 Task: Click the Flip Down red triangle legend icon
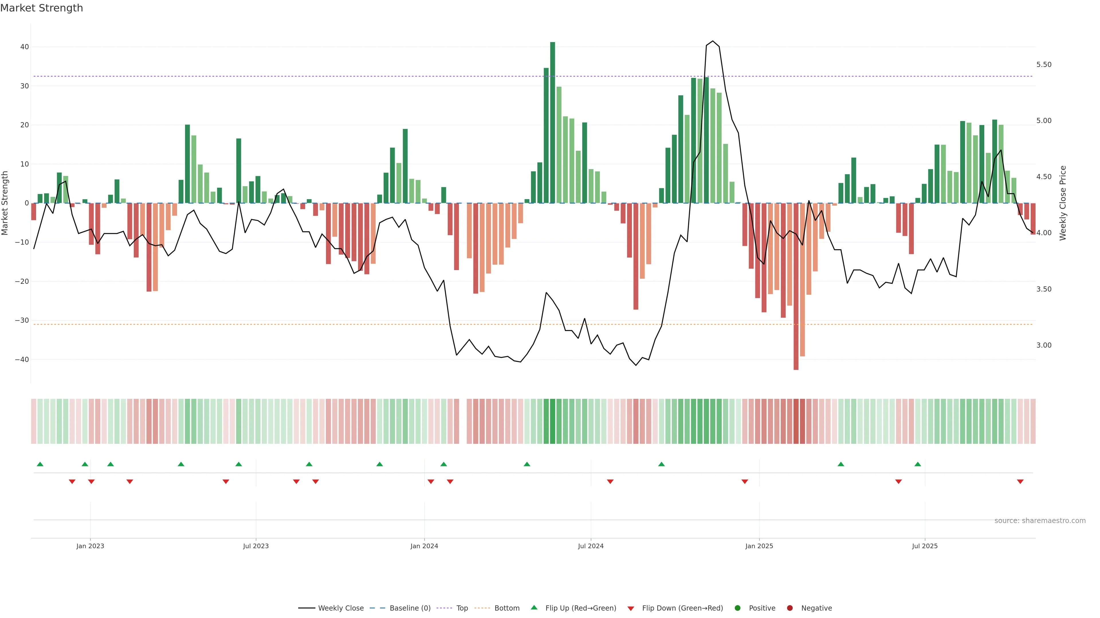click(x=631, y=609)
